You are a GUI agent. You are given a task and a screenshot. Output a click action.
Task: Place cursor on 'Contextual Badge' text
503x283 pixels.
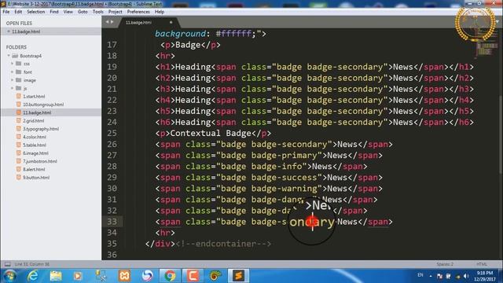pos(211,133)
